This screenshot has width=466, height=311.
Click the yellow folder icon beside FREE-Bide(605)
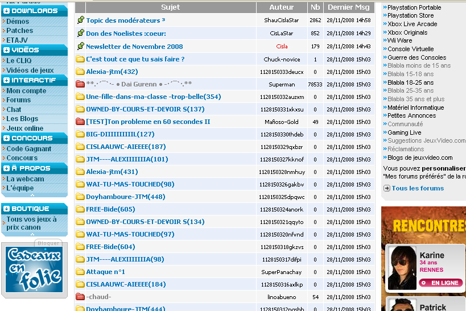pos(80,209)
